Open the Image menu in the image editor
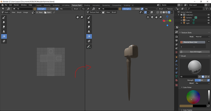This screenshot has height=111, width=211. coord(26,12)
